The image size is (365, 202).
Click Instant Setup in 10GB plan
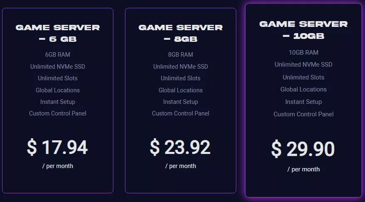pyautogui.click(x=304, y=102)
